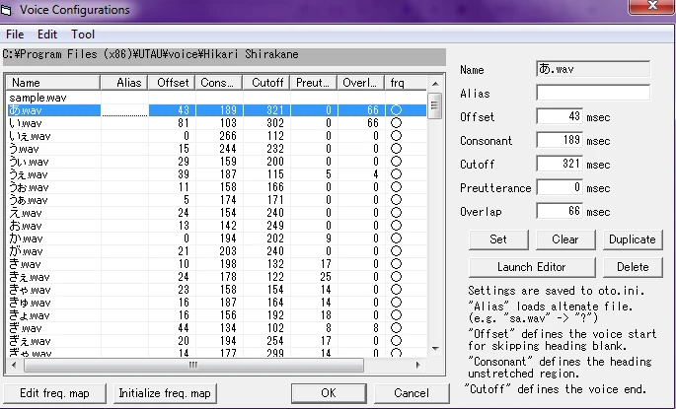676x409 pixels.
Task: Select the sample.wav row
Action: [x=217, y=98]
